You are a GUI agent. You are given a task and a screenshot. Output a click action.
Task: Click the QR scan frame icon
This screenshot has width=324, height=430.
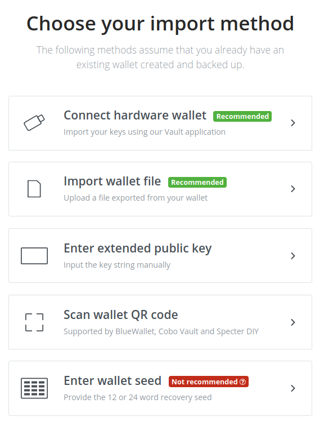point(34,322)
